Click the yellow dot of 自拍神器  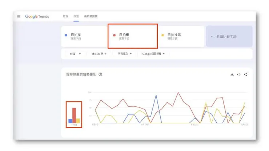[162, 35]
